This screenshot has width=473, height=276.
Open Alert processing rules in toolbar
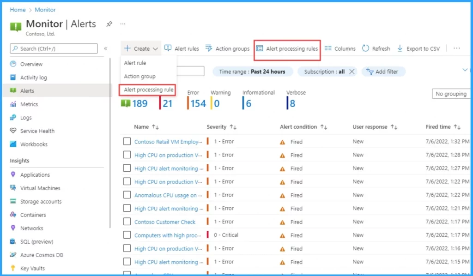click(287, 48)
